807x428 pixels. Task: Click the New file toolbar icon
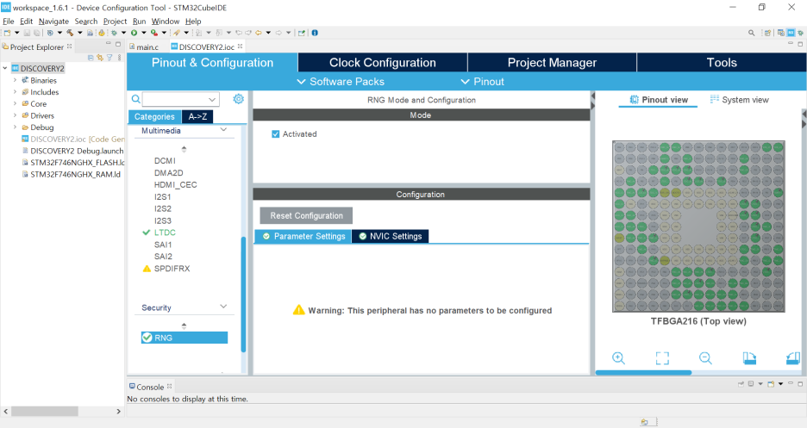click(x=7, y=33)
